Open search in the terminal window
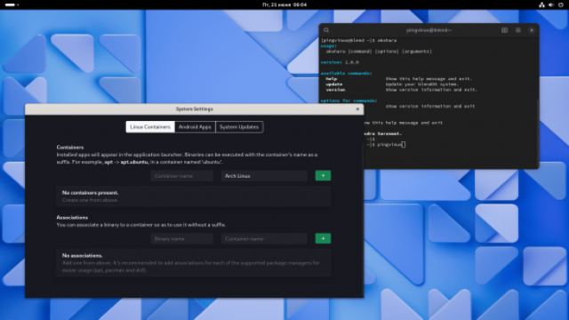 (326, 30)
